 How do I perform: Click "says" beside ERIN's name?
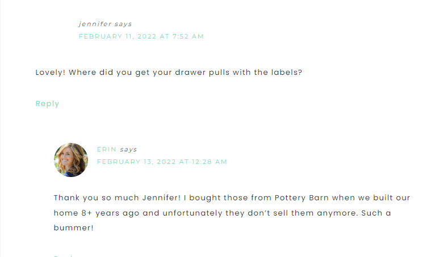129,149
